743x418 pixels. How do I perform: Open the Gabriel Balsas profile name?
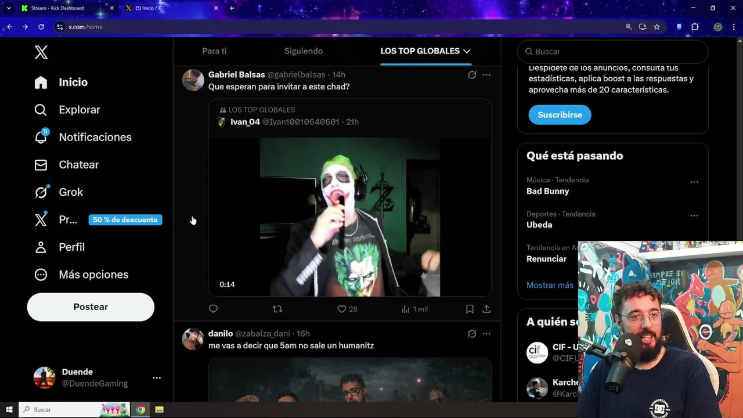pos(236,75)
